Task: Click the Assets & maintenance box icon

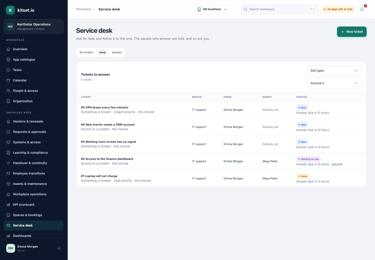Action: point(8,184)
